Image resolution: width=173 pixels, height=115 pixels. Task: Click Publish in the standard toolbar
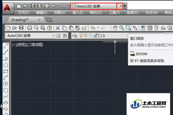click(x=43, y=28)
